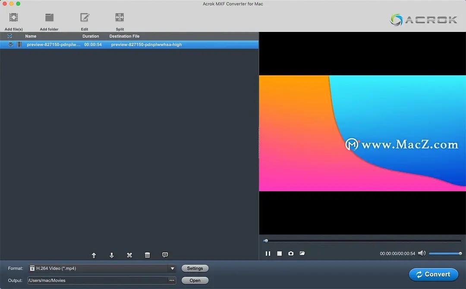Viewport: 466px width, 289px height.
Task: Uncheck the preview-827150 file checkbox
Action: [11, 44]
